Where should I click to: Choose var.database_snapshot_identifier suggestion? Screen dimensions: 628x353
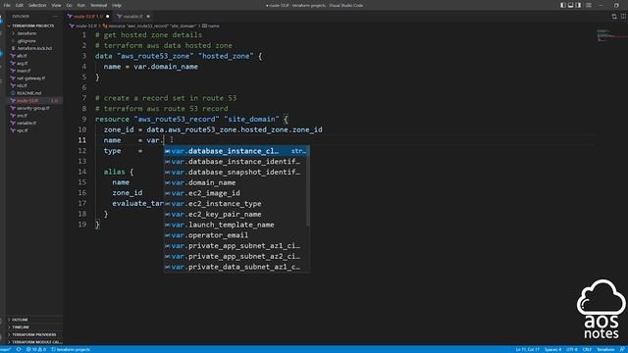click(x=235, y=173)
